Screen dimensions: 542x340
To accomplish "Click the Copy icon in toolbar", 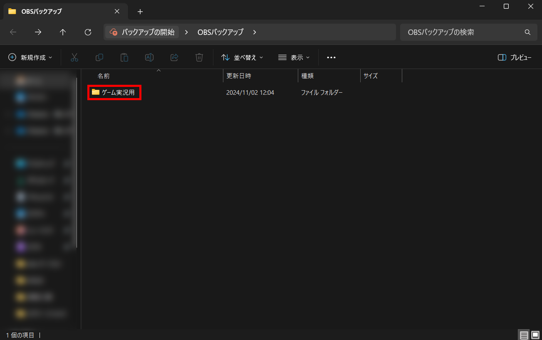I will coord(99,57).
